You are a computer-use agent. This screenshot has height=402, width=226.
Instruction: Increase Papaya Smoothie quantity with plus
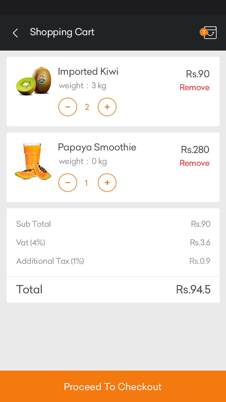[x=107, y=182]
